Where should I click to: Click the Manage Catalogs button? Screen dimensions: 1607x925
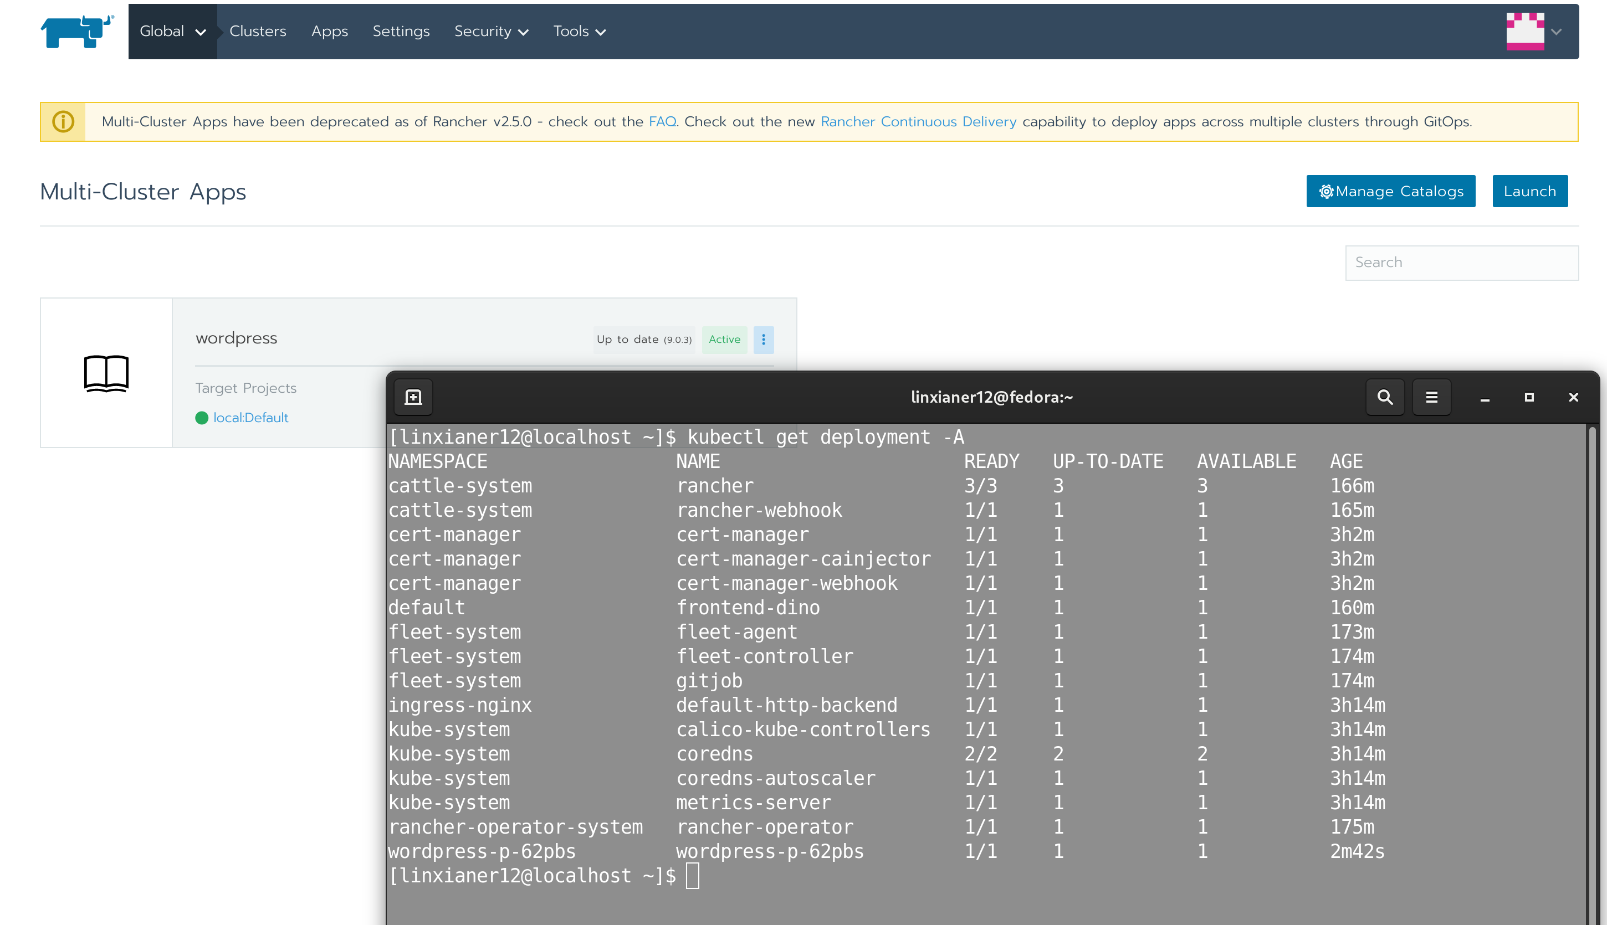coord(1390,191)
